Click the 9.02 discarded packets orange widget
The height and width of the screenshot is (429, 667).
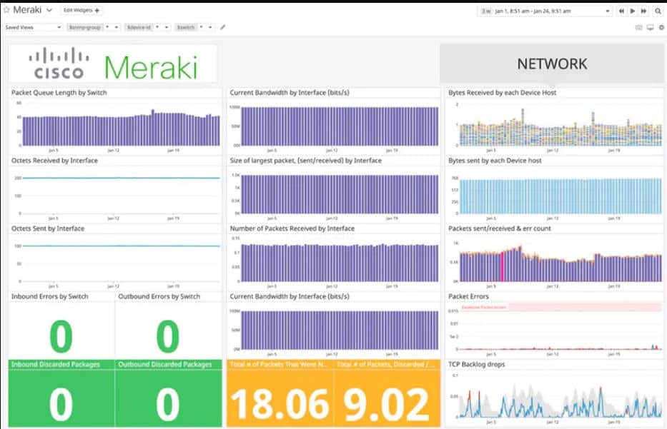[387, 393]
